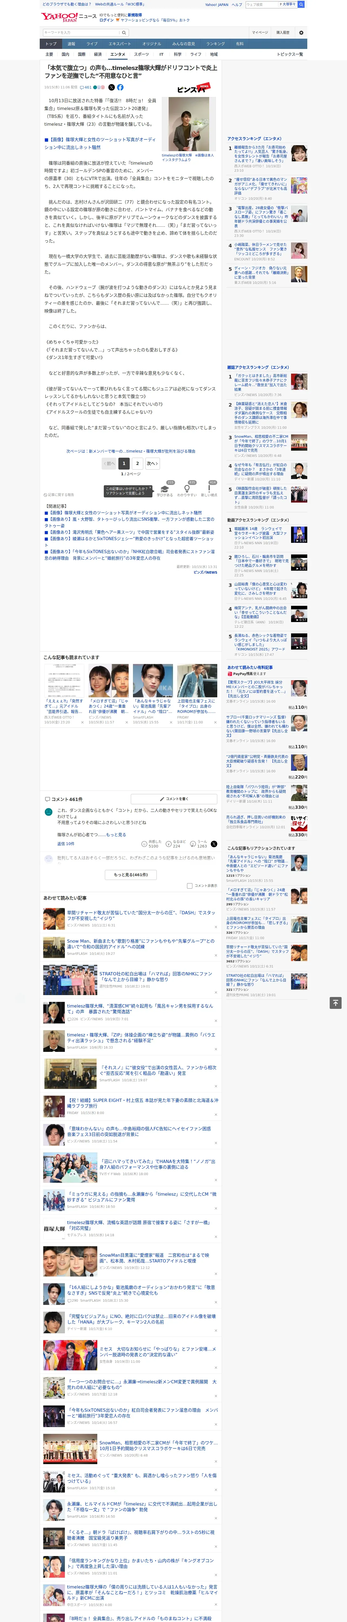Click なるほど reaction on first comment
The height and width of the screenshot is (1622, 347).
176,844
